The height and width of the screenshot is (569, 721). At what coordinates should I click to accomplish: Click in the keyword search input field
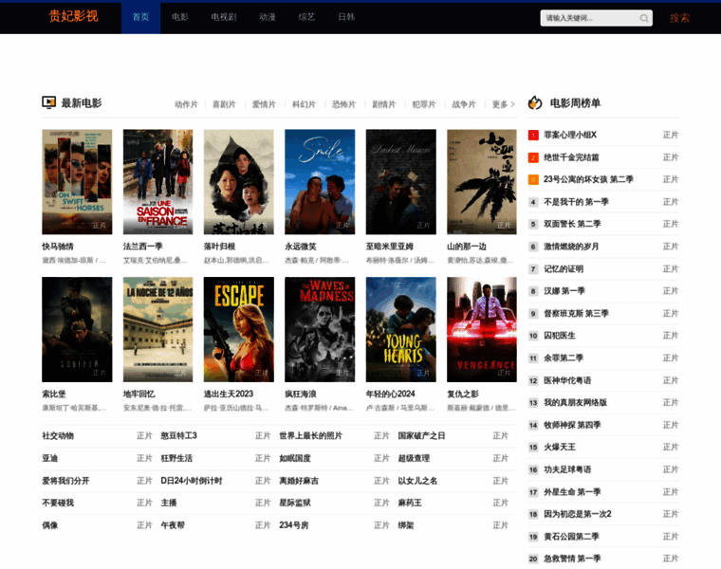pyautogui.click(x=588, y=18)
